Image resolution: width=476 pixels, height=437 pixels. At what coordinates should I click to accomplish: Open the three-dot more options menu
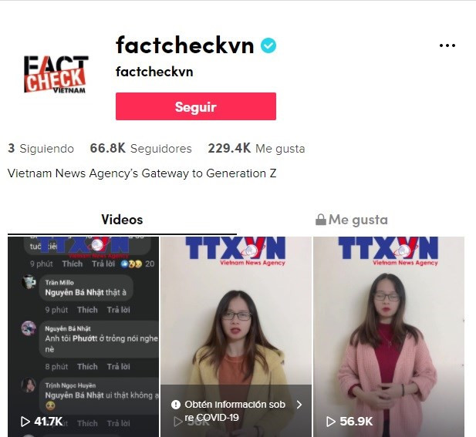click(x=447, y=45)
